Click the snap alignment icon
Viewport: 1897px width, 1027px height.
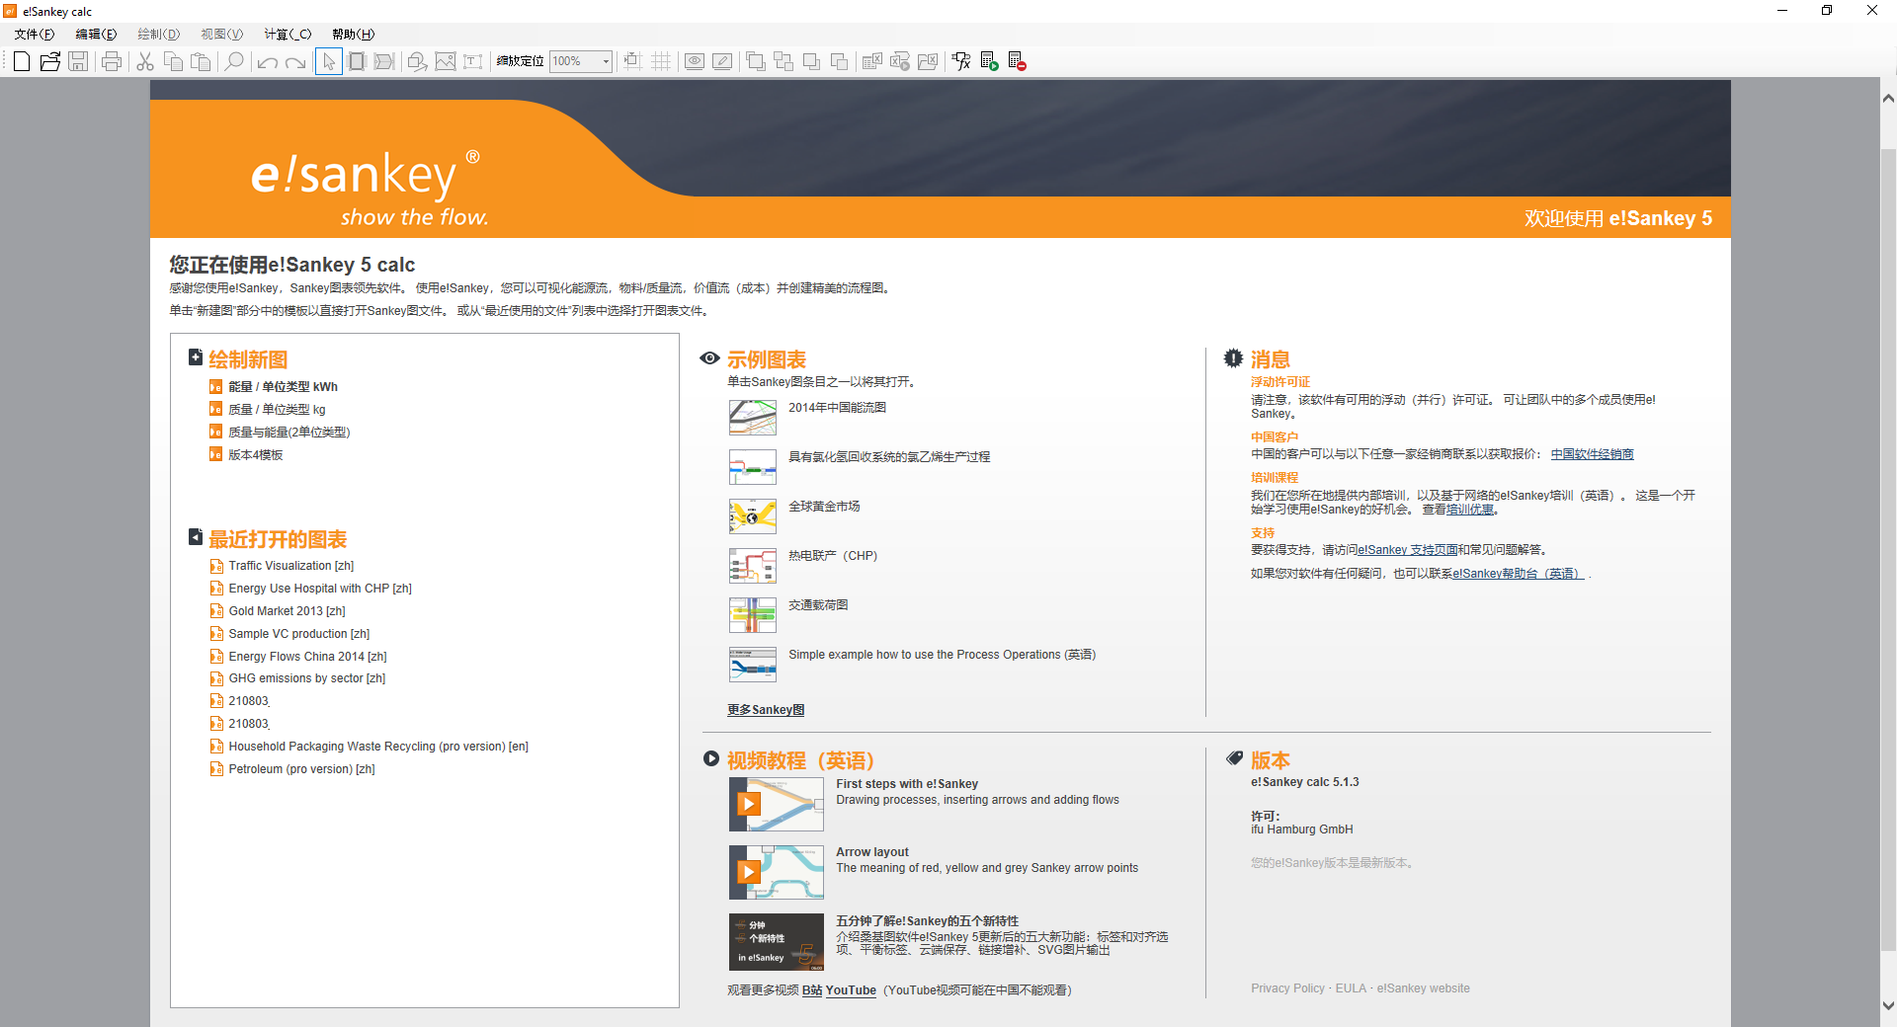pyautogui.click(x=633, y=61)
